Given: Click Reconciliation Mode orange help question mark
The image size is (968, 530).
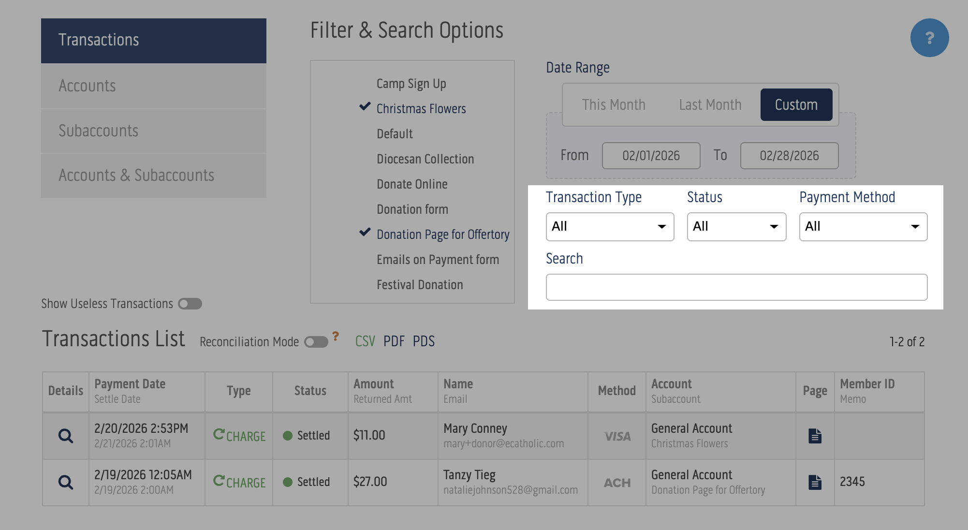Looking at the screenshot, I should pyautogui.click(x=336, y=336).
